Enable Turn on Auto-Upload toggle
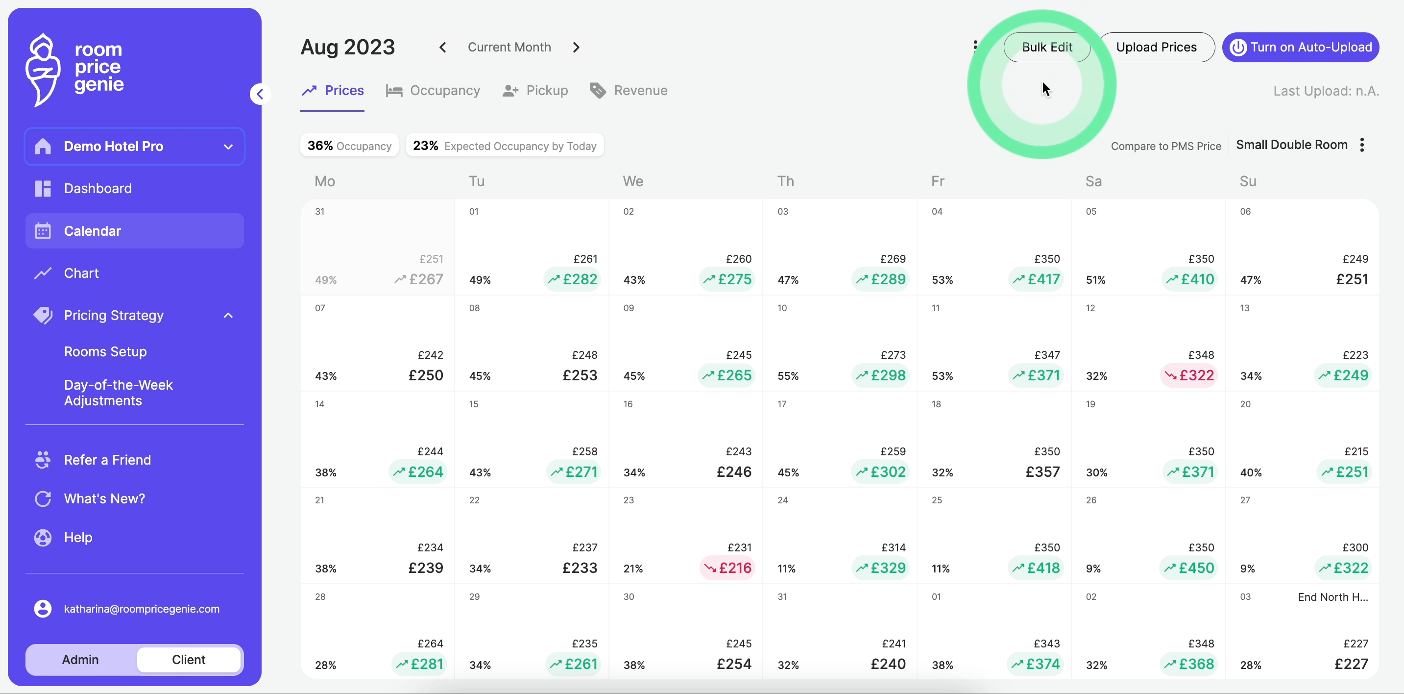Image resolution: width=1404 pixels, height=694 pixels. point(1300,47)
